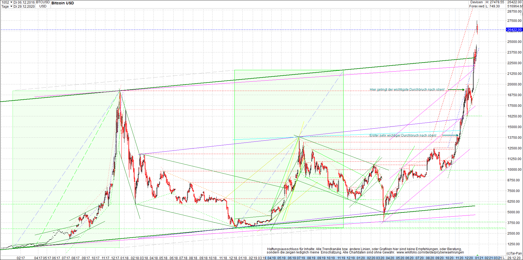Click the 22500.00 price axis label
This screenshot has width=523, height=260.
(x=515, y=63)
